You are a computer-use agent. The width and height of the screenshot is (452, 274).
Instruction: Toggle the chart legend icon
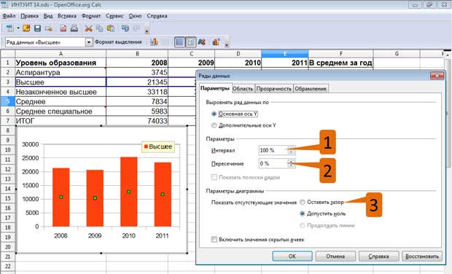click(x=190, y=42)
